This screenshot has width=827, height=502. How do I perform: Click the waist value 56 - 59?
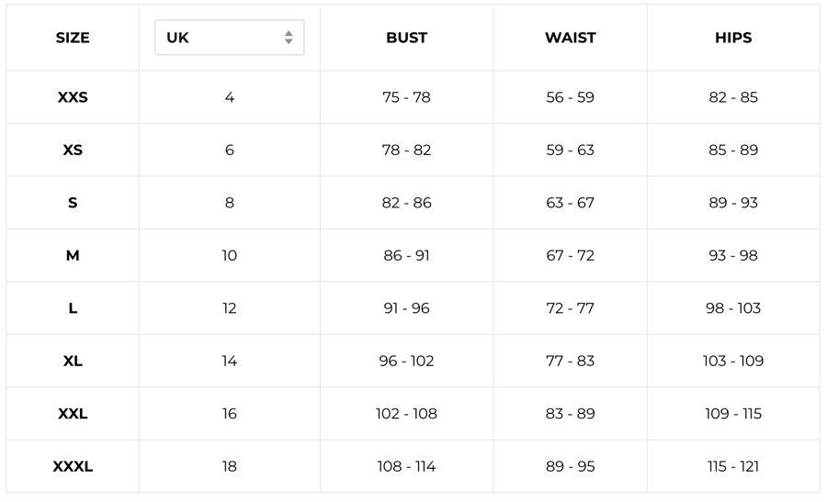pyautogui.click(x=570, y=97)
